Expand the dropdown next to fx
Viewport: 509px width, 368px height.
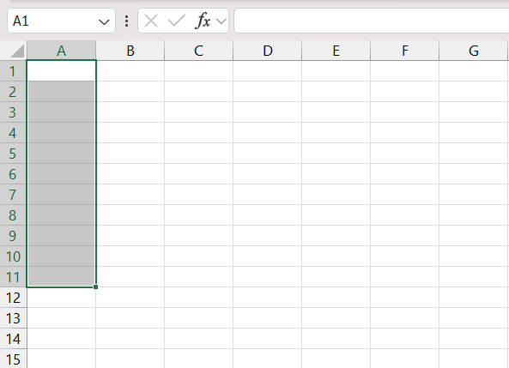[x=221, y=21]
